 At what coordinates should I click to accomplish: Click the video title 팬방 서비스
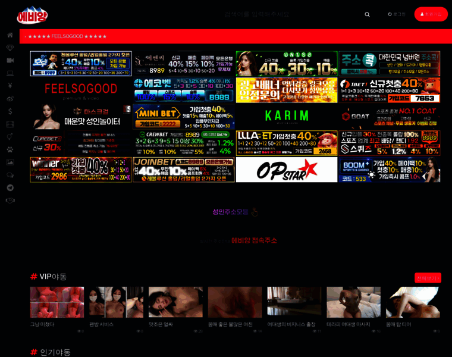pos(102,324)
